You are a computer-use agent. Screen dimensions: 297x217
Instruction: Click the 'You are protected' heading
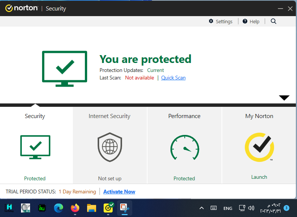click(x=145, y=59)
